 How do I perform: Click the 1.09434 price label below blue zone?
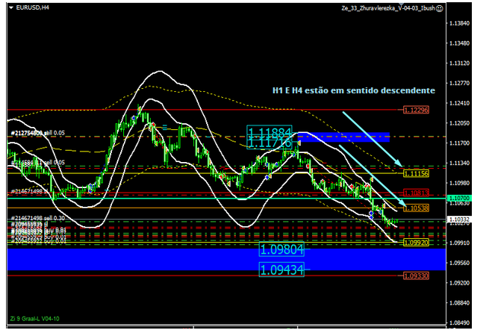(281, 270)
